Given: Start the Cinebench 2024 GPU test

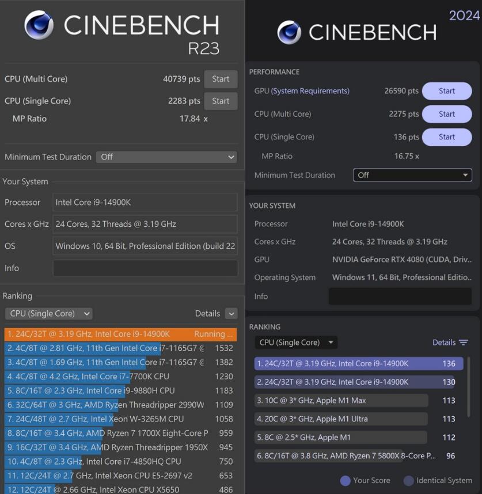Looking at the screenshot, I should (x=447, y=91).
